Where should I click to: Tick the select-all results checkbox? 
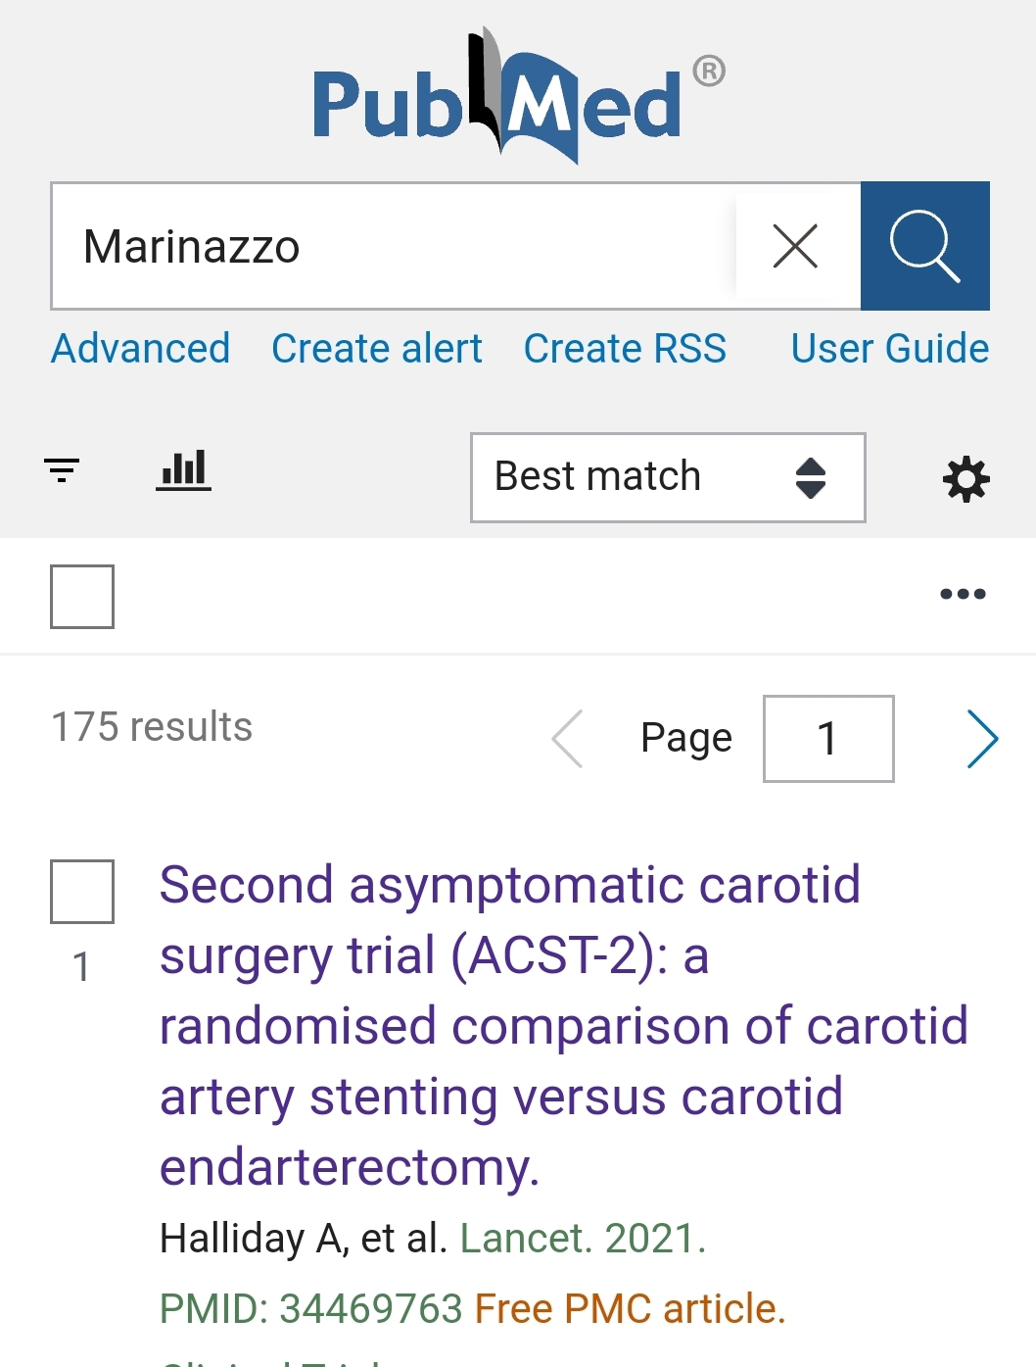pyautogui.click(x=82, y=596)
